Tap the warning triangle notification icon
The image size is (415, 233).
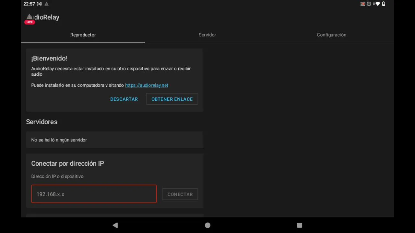tap(46, 4)
